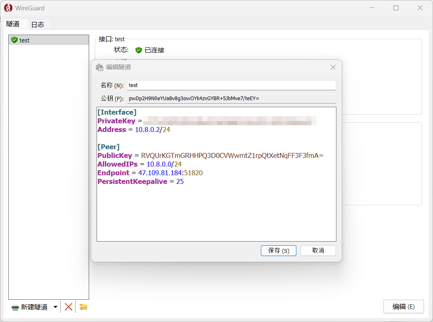Open the 新建隧道 dropdown arrow
The image size is (433, 322).
point(55,307)
